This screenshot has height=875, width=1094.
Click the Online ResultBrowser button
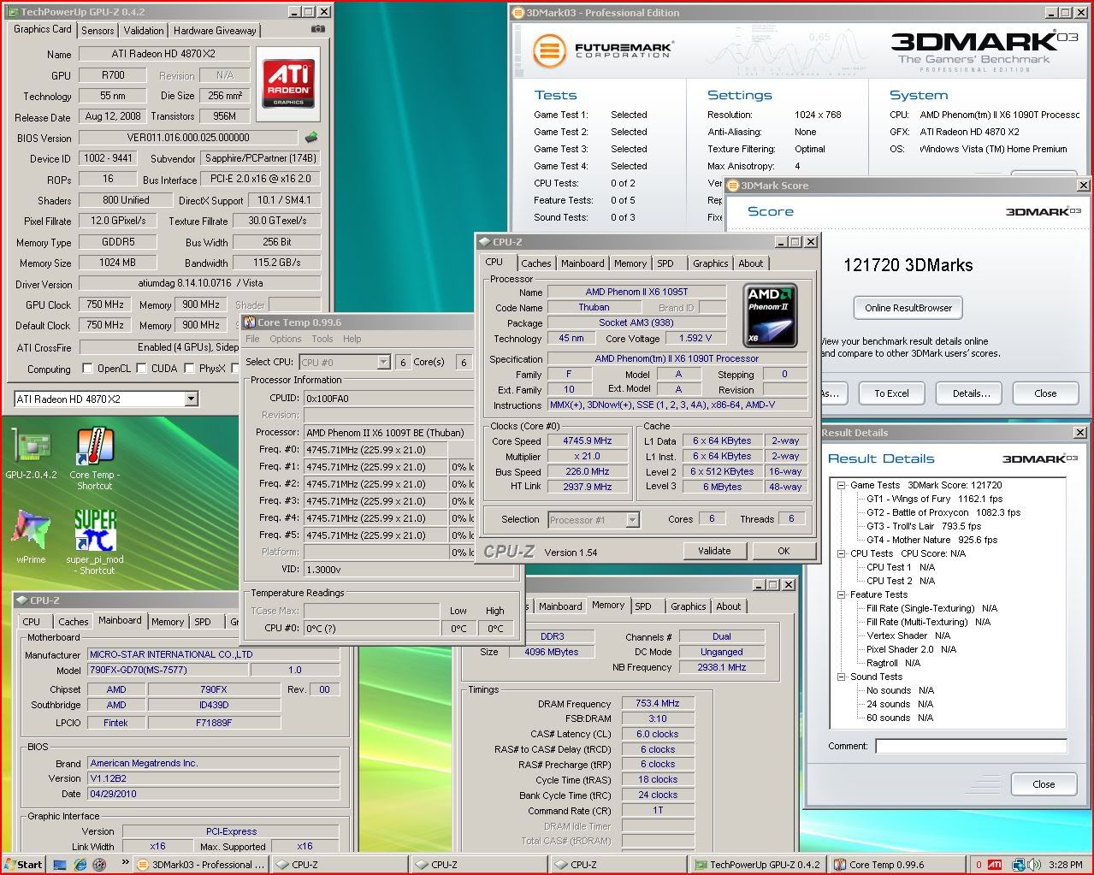coord(908,308)
